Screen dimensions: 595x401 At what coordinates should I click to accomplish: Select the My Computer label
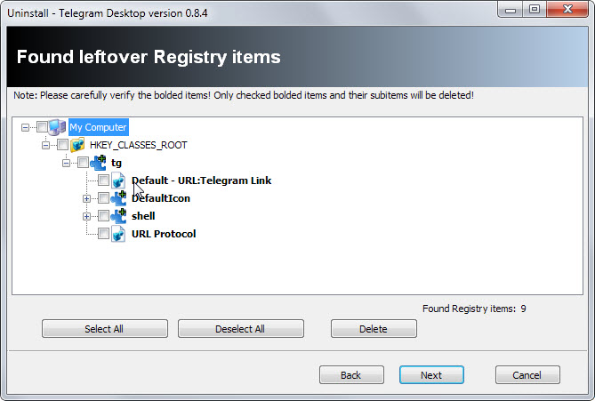[x=99, y=127]
